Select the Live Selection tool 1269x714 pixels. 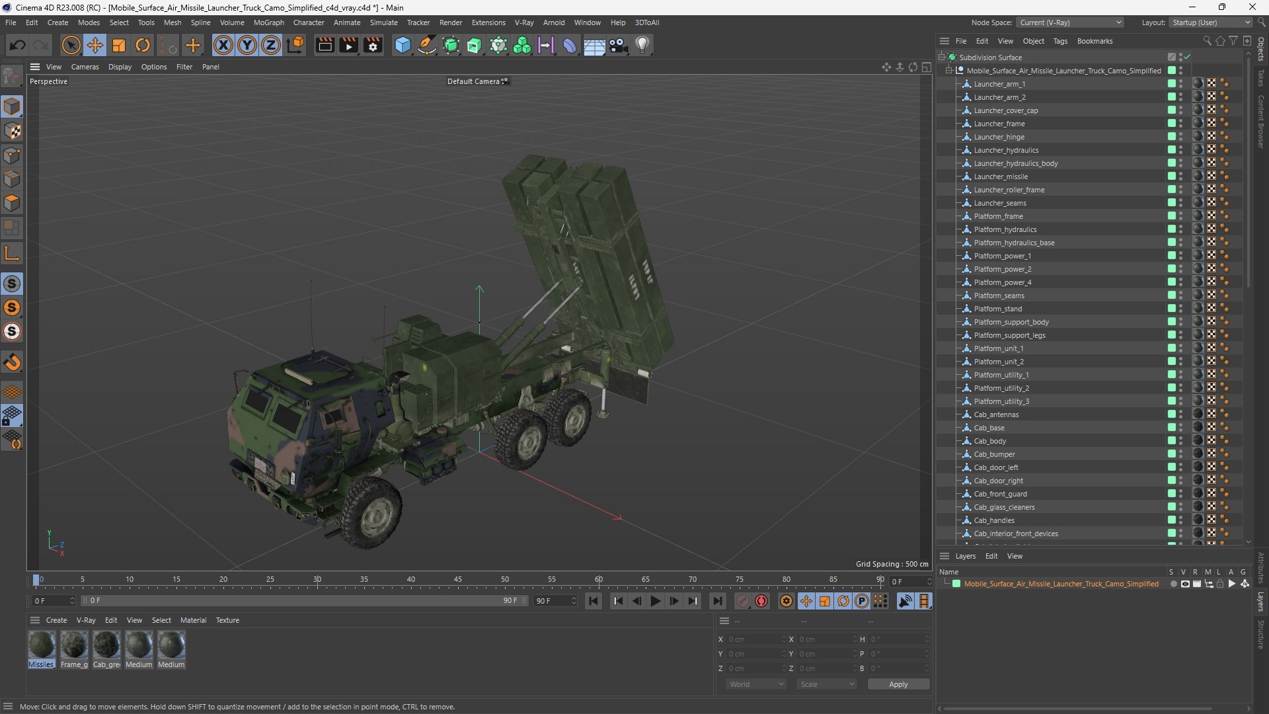[x=71, y=45]
